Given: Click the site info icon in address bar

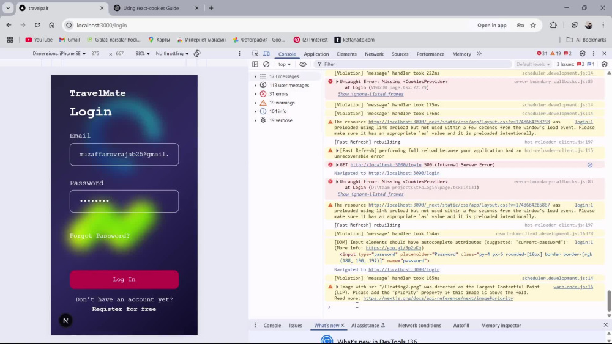Looking at the screenshot, I should pyautogui.click(x=69, y=25).
